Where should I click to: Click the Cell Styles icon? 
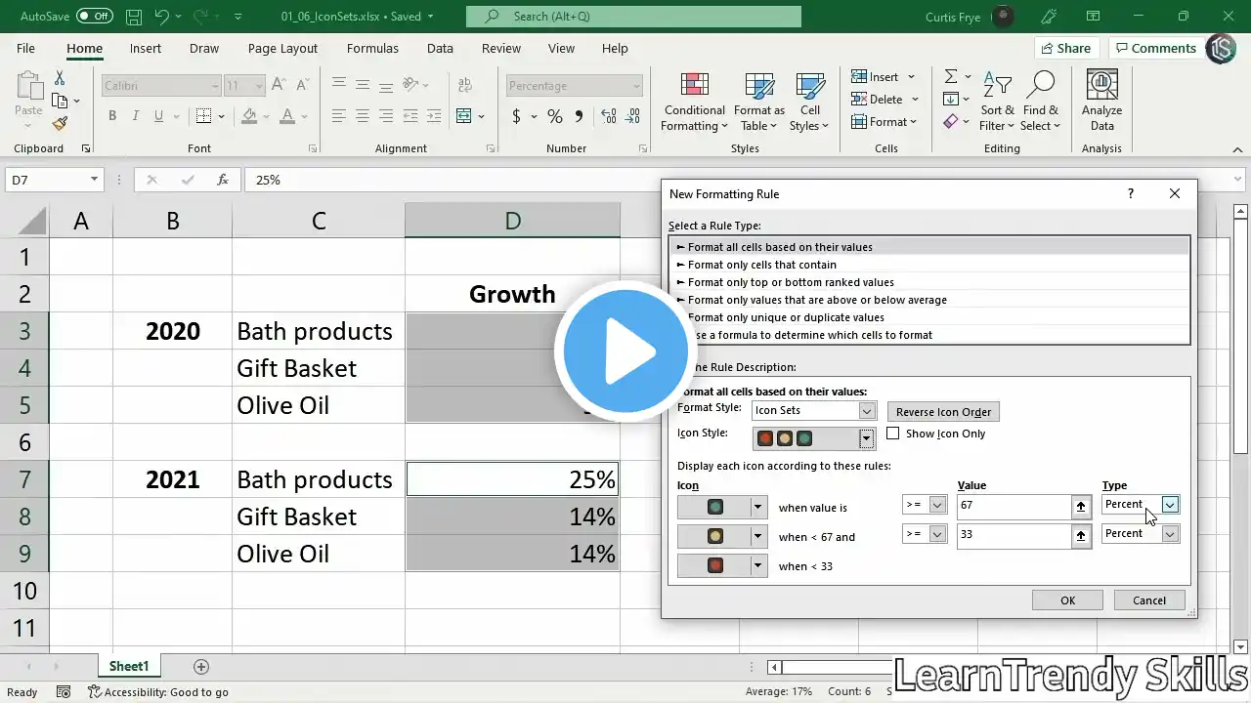pos(809,86)
